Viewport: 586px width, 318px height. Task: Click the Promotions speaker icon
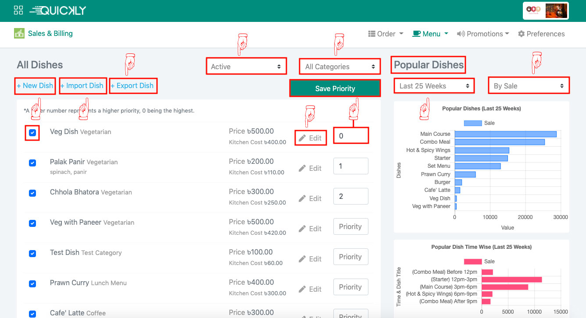(x=461, y=34)
